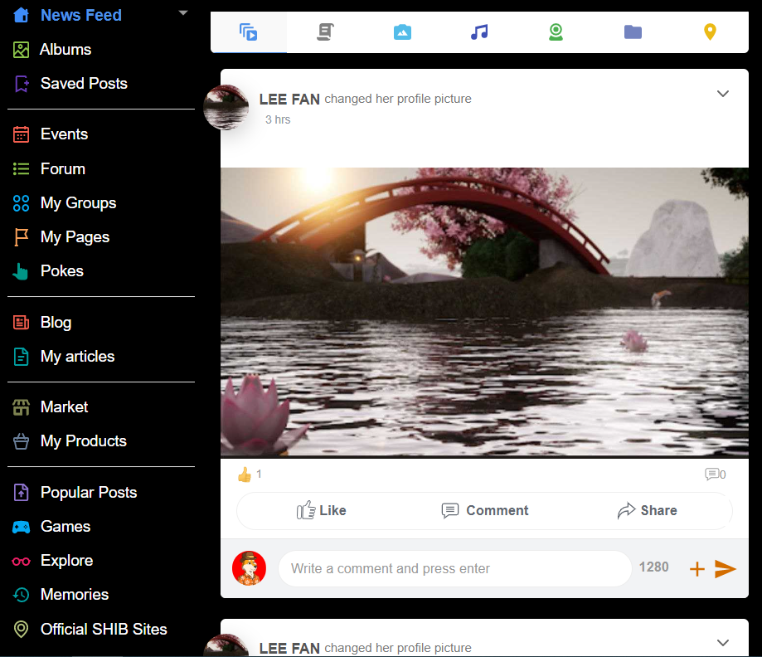The height and width of the screenshot is (657, 762).
Task: Click the 3 hrs post timestamp
Action: coord(278,119)
